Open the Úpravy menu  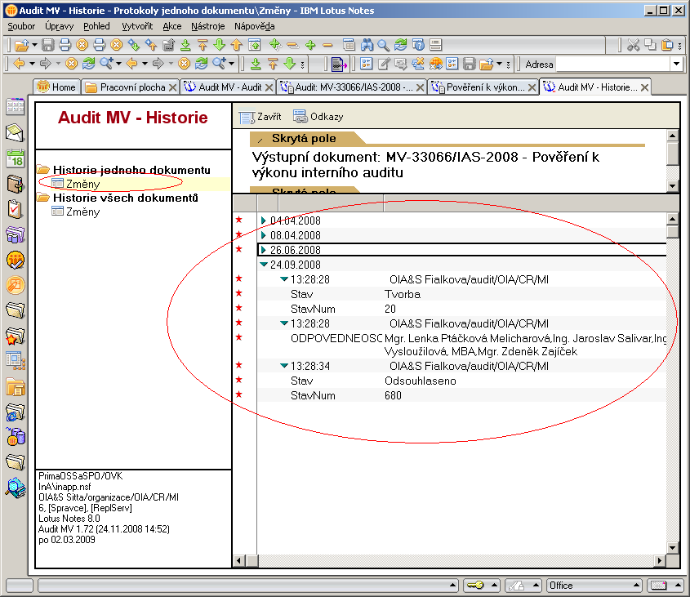click(x=60, y=26)
